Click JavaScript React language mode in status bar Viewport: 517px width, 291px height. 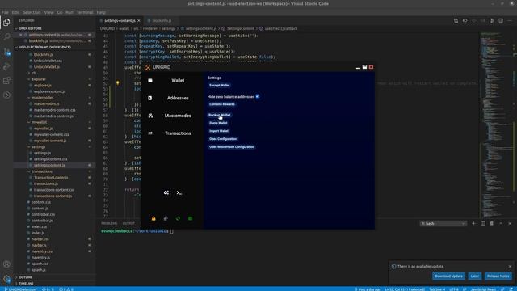pos(483,289)
